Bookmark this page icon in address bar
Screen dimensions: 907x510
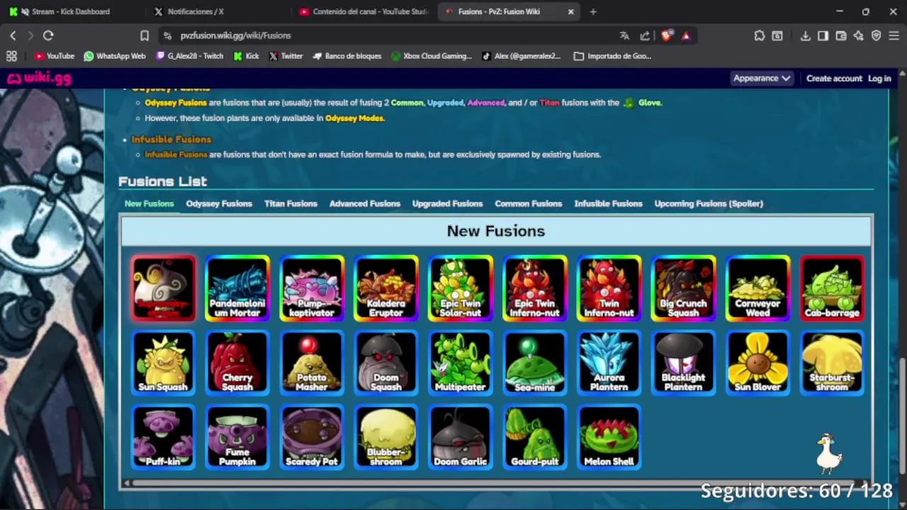(145, 35)
